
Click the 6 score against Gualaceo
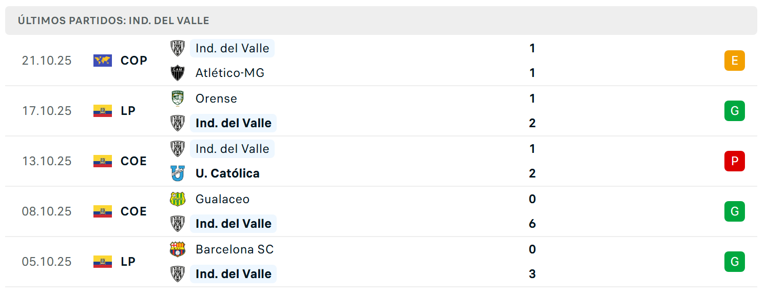532,224
